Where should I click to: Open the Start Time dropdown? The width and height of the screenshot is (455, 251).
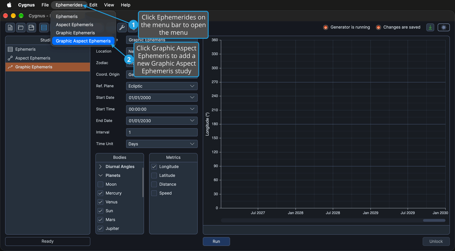point(162,109)
